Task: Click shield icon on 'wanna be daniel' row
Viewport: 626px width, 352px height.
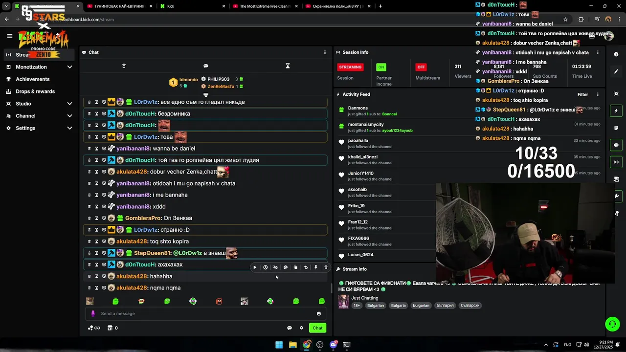Action: coord(104,149)
